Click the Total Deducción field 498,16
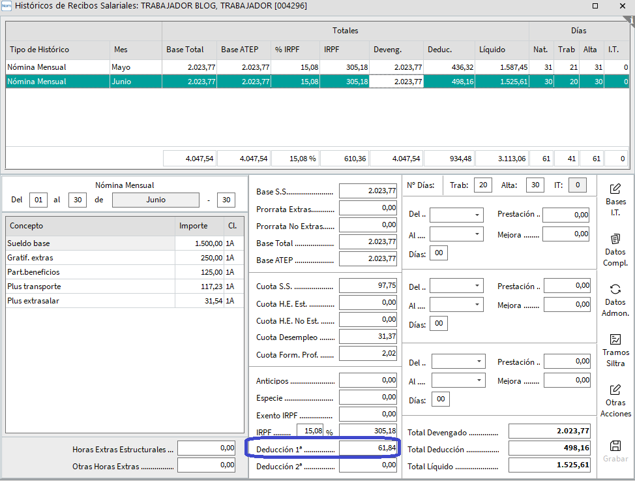Image resolution: width=635 pixels, height=481 pixels. pyautogui.click(x=550, y=448)
